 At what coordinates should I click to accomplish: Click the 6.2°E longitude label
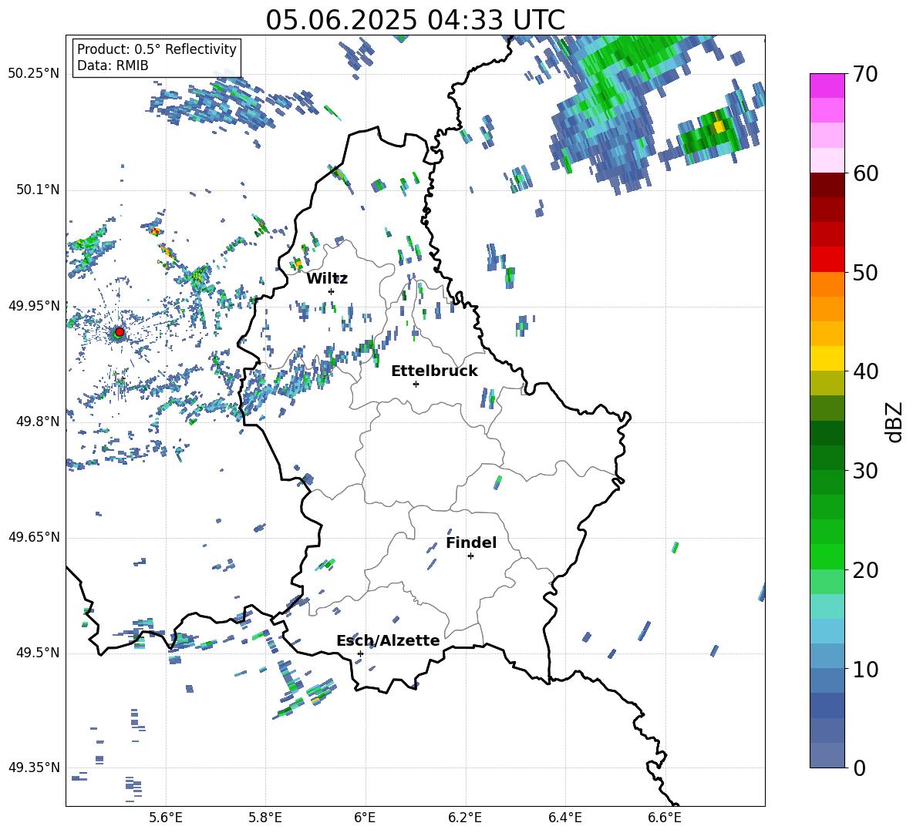click(465, 818)
